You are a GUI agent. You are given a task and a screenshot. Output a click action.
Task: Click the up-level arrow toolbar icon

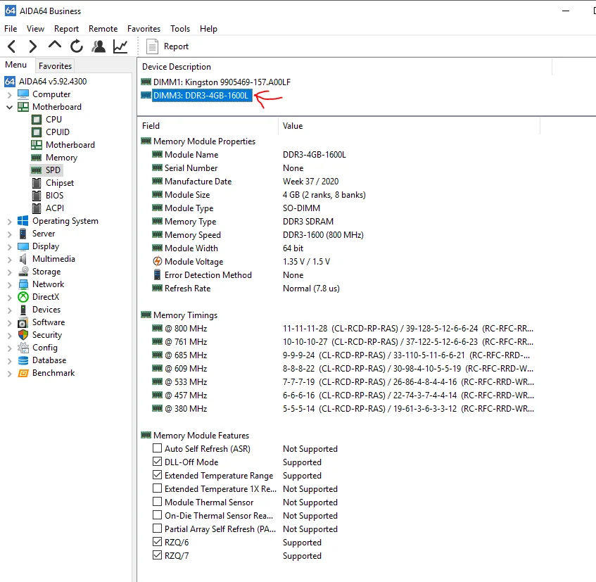click(55, 45)
